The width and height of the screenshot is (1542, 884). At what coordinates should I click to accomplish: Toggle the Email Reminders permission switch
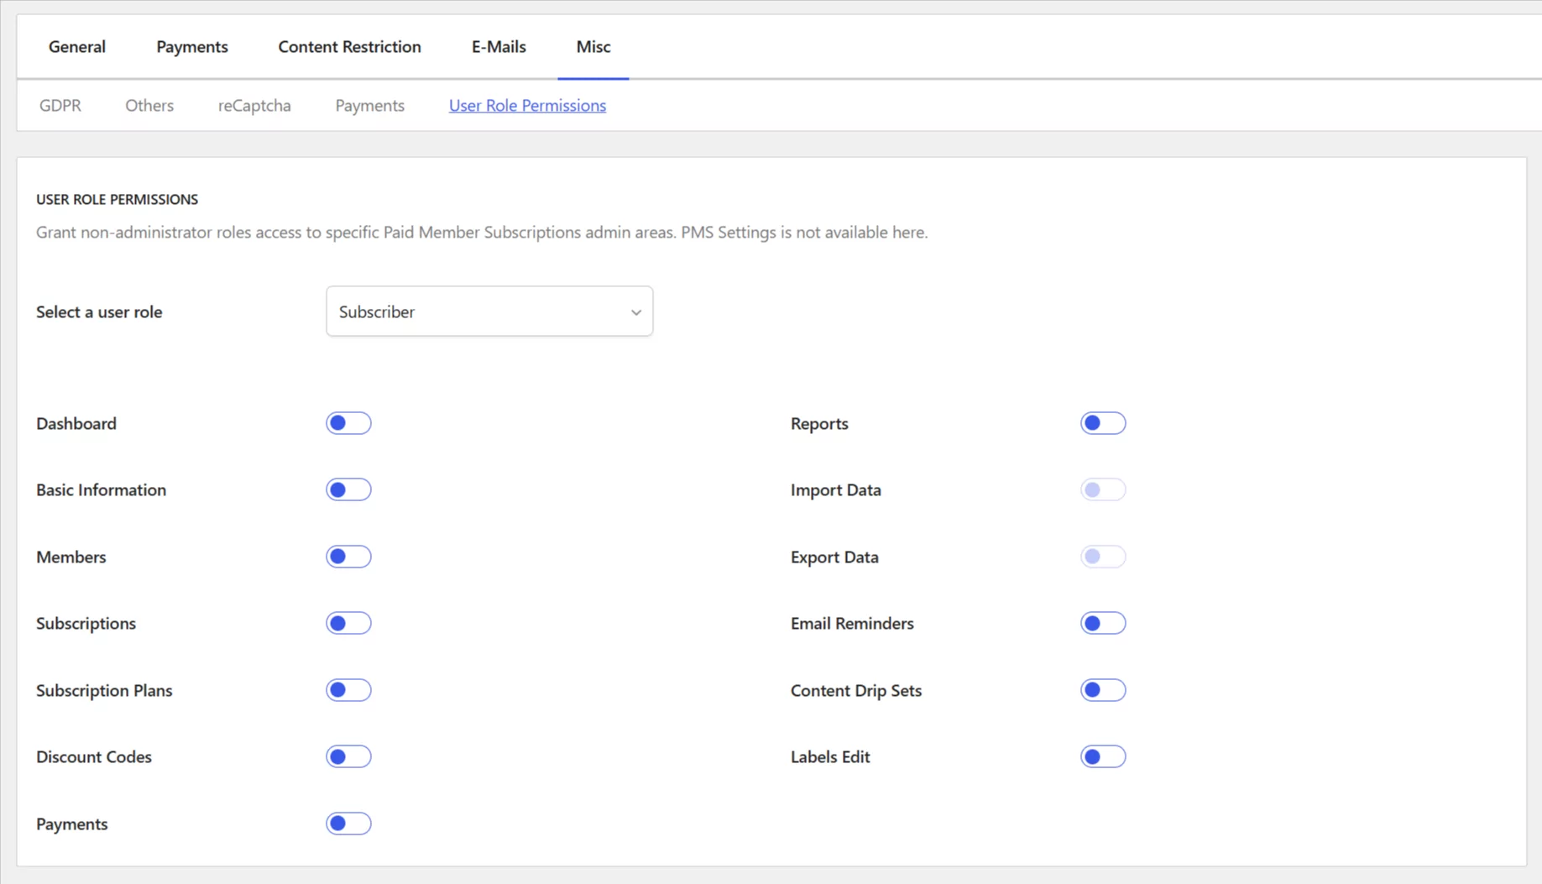point(1103,623)
